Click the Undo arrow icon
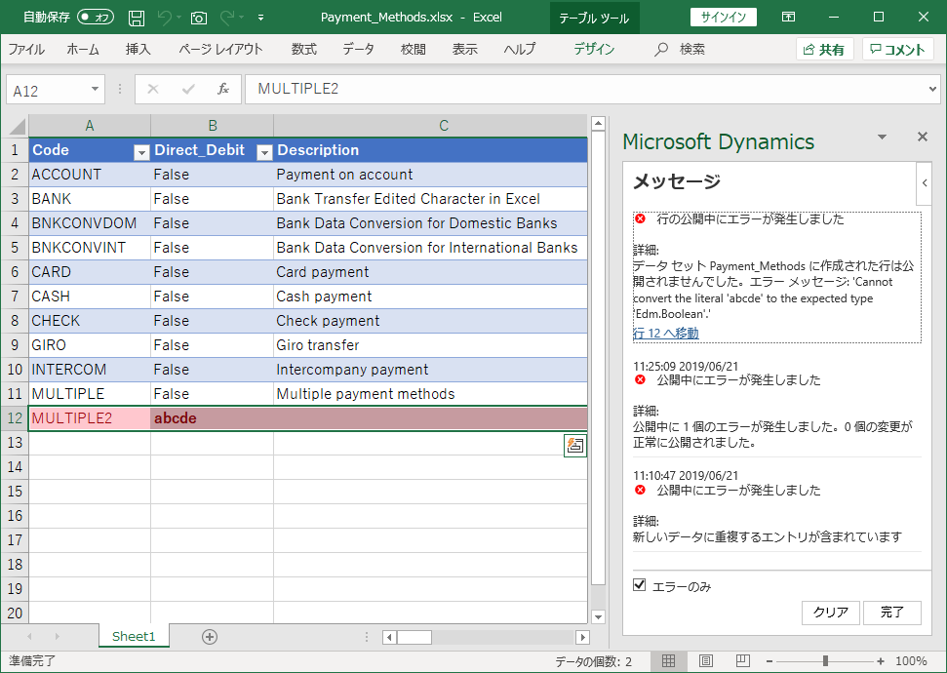This screenshot has height=673, width=947. click(164, 18)
